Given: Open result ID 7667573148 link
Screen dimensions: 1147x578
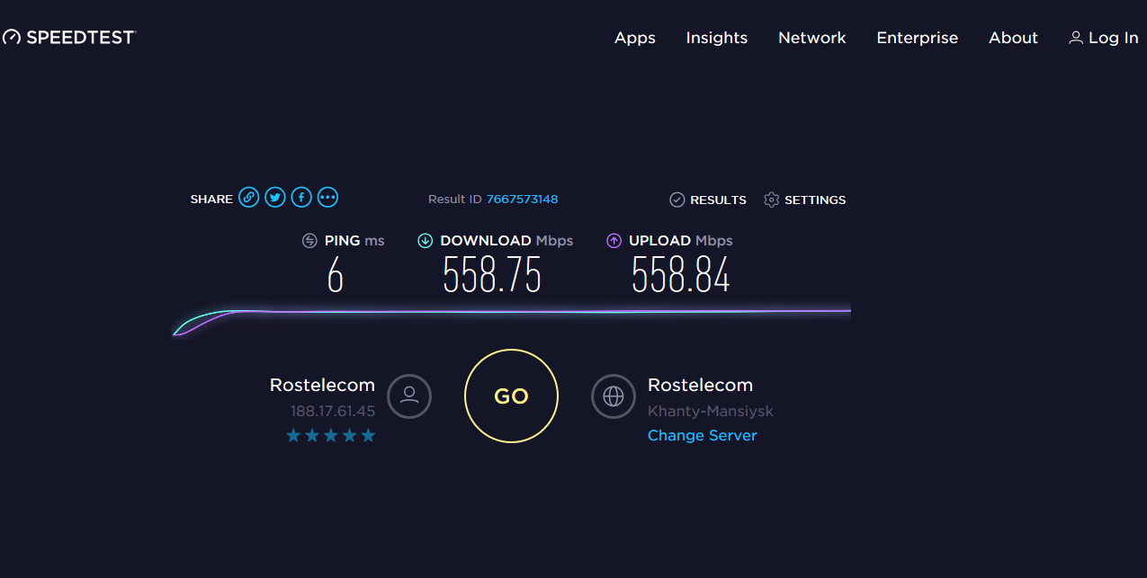Looking at the screenshot, I should [522, 200].
